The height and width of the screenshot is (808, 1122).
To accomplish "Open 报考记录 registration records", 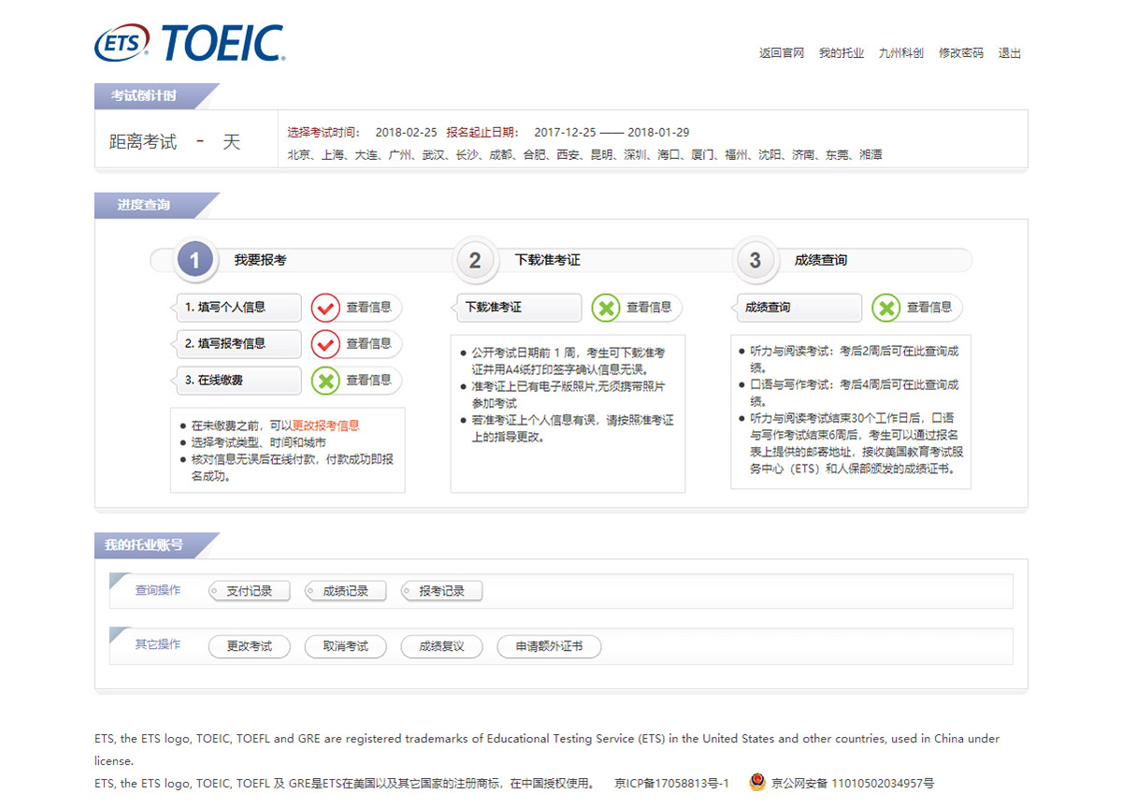I will coord(441,591).
